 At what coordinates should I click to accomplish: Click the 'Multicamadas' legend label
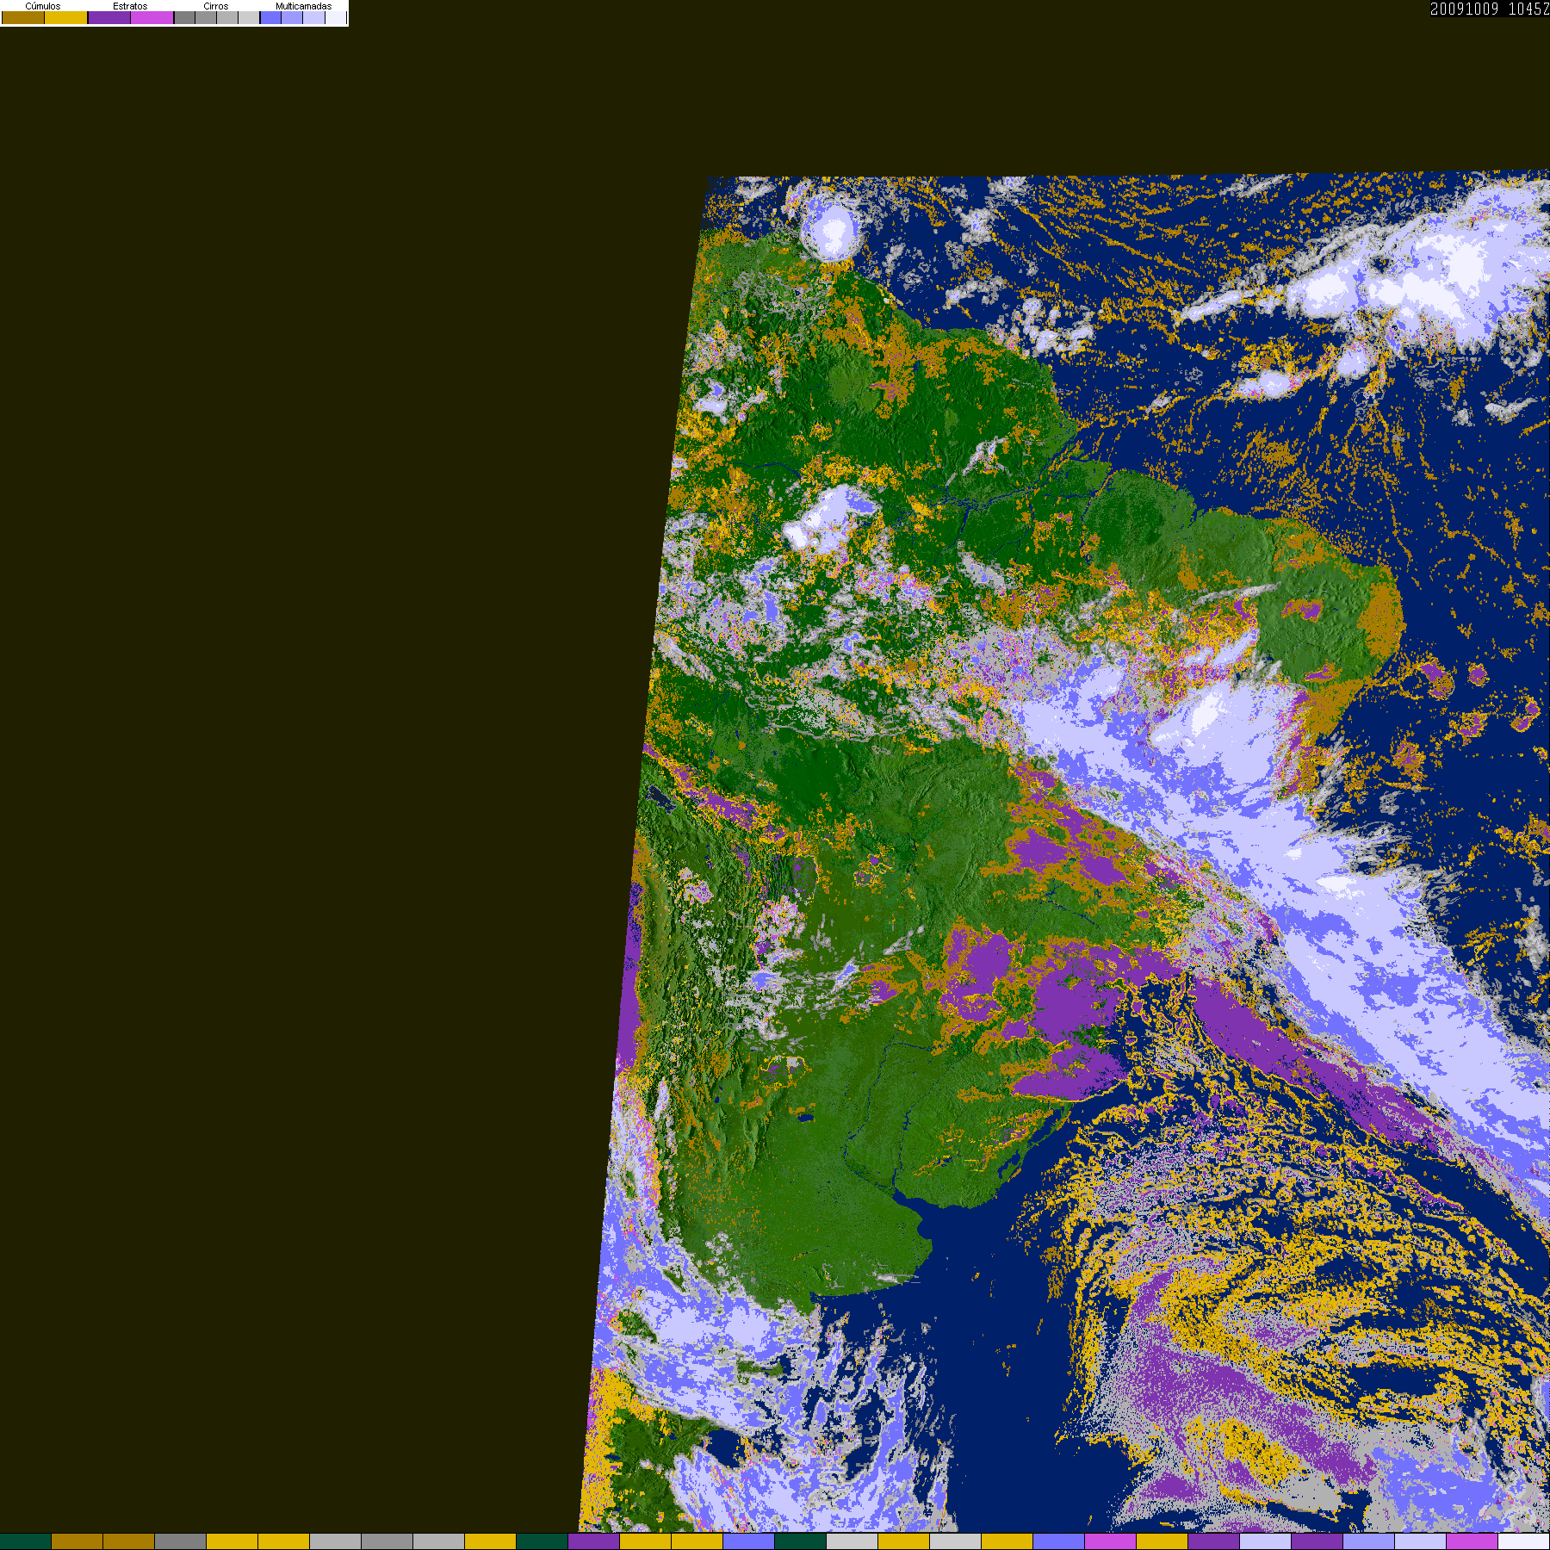coord(304,6)
